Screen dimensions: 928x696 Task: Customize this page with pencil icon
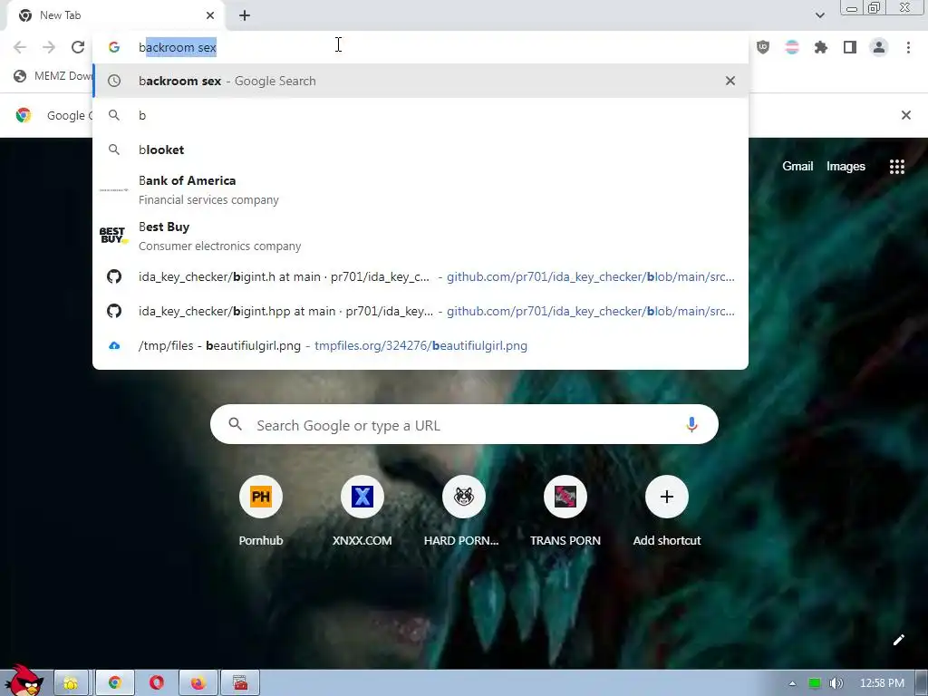[898, 640]
